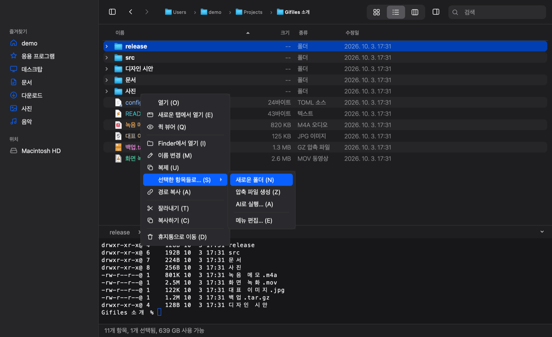Go to Projects in breadcrumb

pyautogui.click(x=249, y=12)
